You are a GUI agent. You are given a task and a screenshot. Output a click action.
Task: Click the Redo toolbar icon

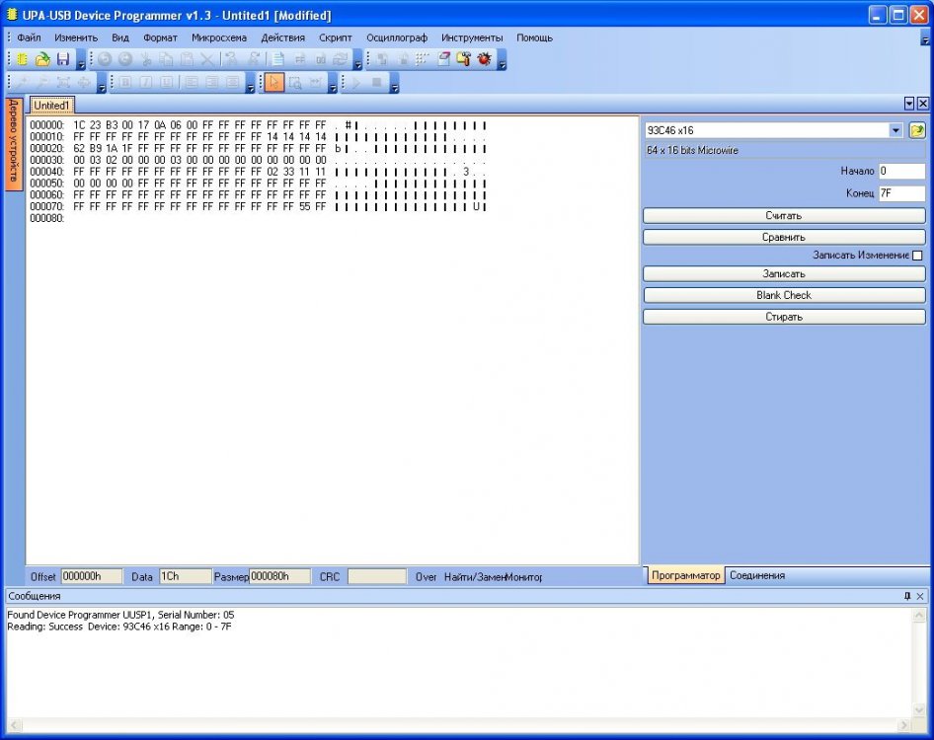(125, 59)
